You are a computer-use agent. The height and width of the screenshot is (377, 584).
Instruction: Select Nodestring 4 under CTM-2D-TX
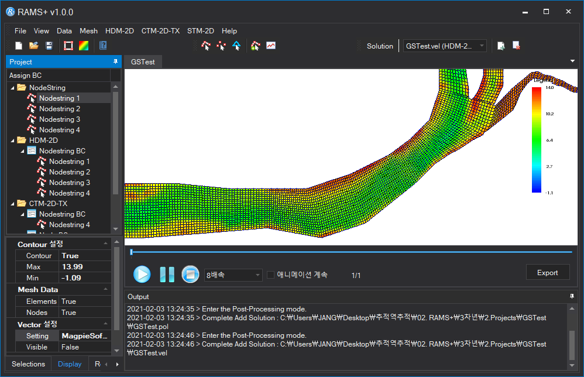click(x=69, y=225)
